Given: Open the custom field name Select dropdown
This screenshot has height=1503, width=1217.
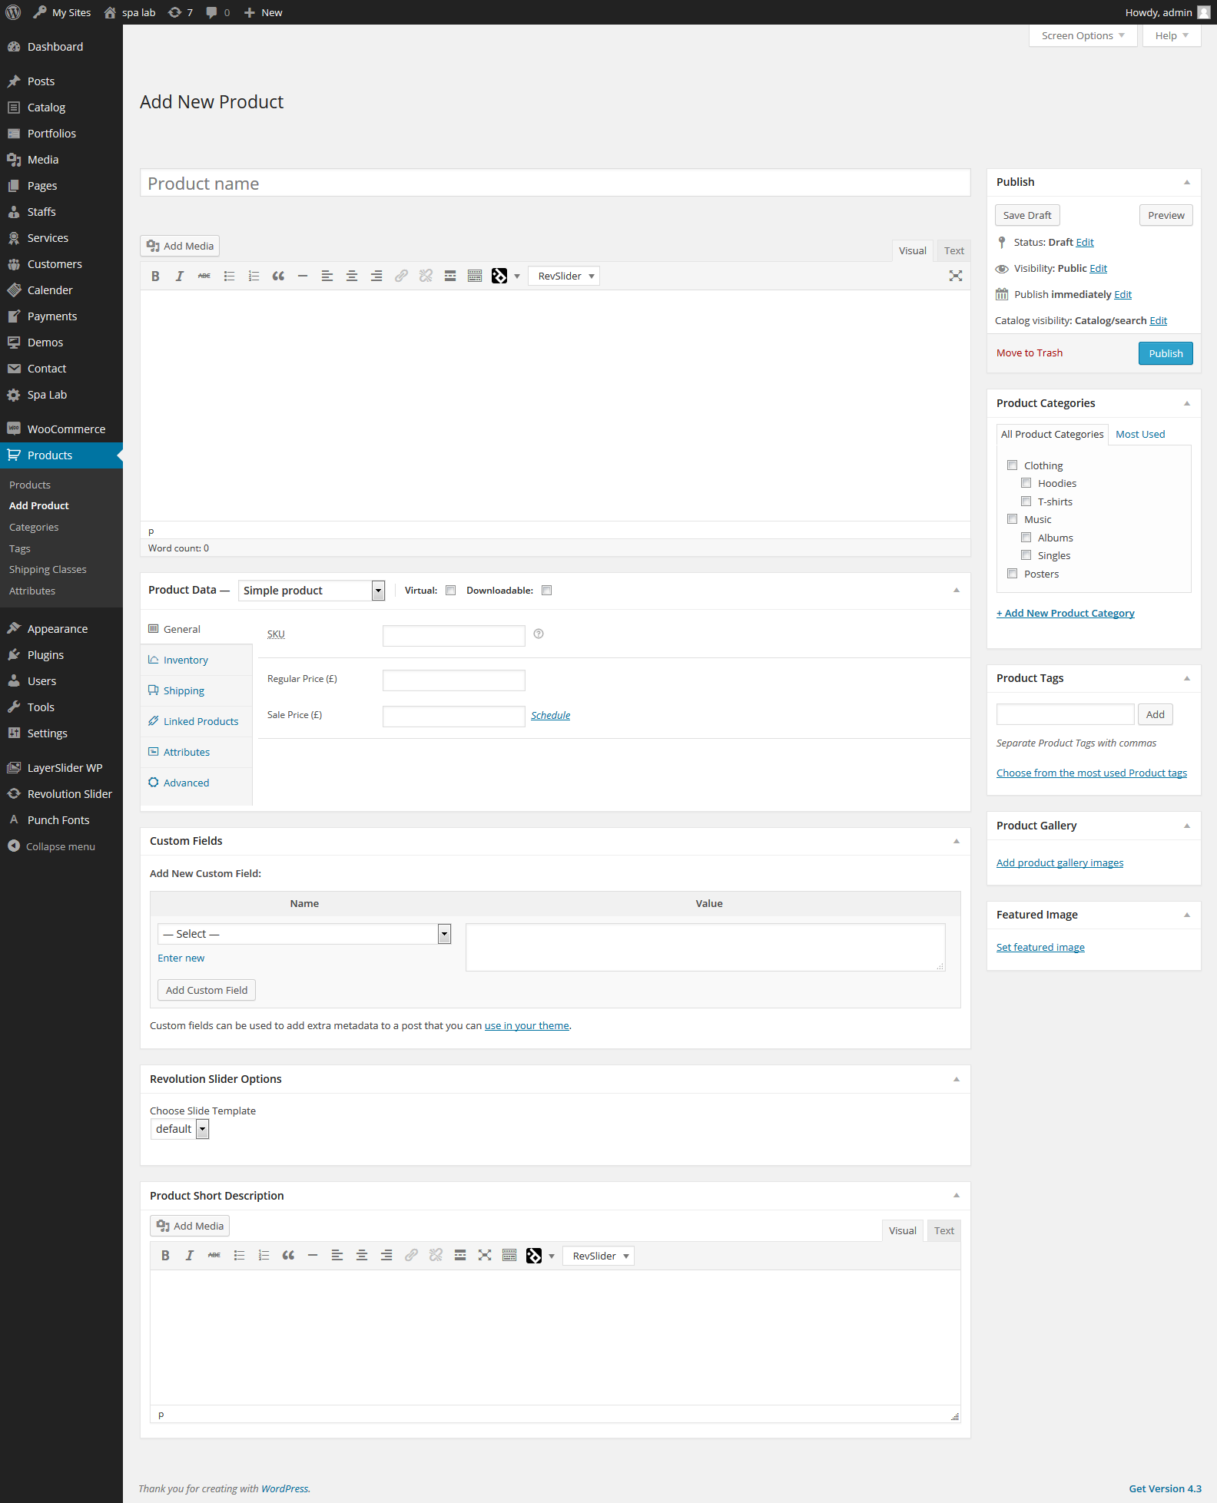Looking at the screenshot, I should click(x=304, y=934).
